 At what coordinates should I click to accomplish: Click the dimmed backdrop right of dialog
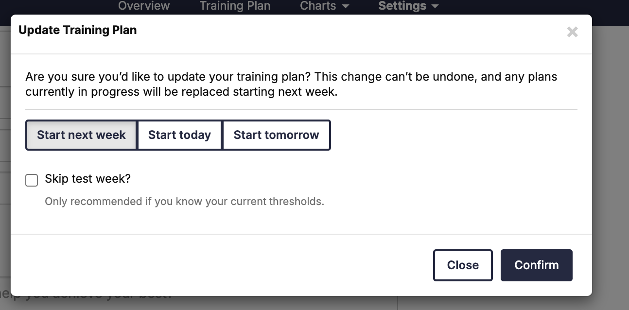tap(611, 160)
